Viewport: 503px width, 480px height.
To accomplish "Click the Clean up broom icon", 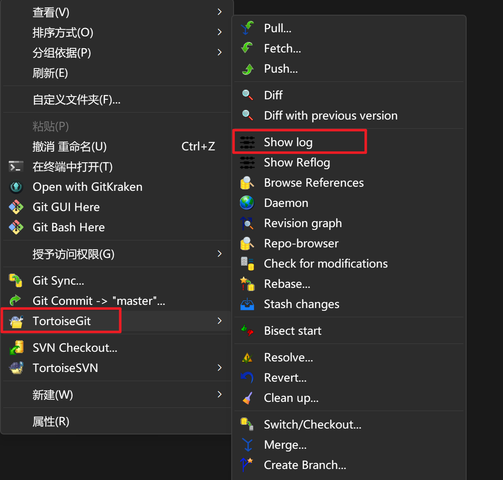I will point(247,398).
